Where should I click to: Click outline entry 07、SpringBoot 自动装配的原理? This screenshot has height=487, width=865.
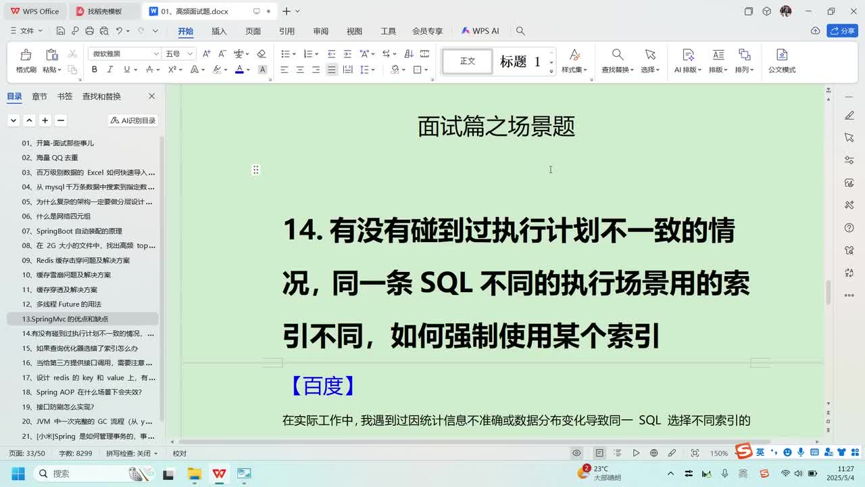[72, 231]
